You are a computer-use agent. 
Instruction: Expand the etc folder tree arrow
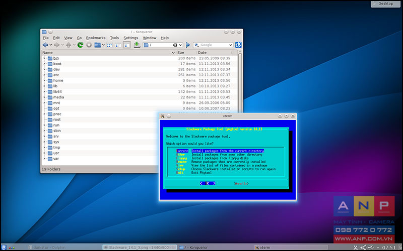[x=44, y=75]
